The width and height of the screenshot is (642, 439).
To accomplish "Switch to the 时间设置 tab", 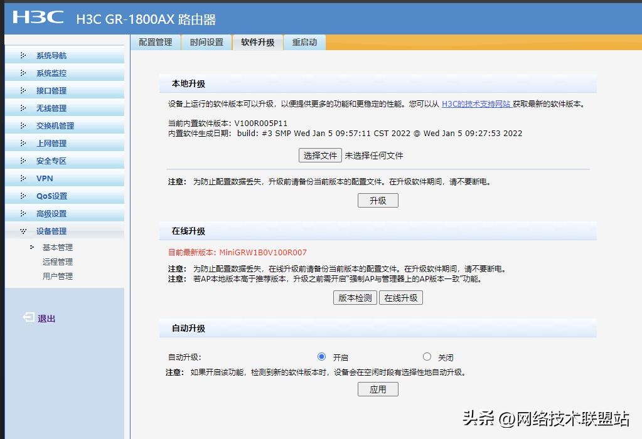I will pos(206,42).
